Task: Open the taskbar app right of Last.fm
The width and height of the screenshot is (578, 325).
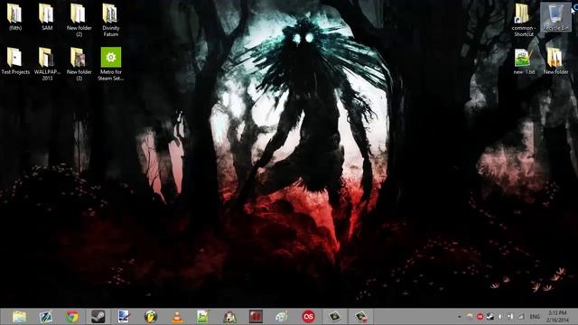Action: 334,317
